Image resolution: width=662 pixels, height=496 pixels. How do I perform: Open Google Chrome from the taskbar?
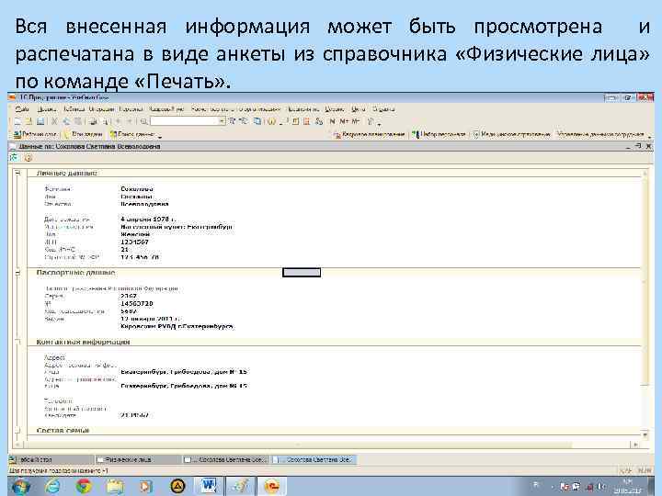84,486
